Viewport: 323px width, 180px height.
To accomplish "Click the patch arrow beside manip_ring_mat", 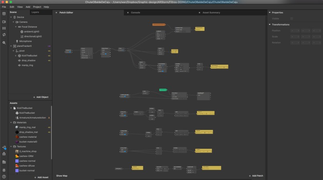I will pos(49,127).
